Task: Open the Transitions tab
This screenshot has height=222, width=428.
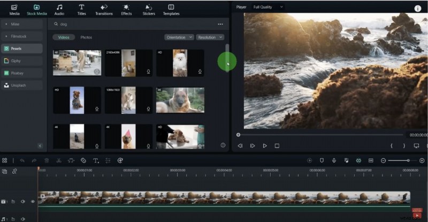Action: click(x=104, y=10)
